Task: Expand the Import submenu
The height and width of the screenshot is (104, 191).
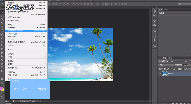Action: tap(46, 53)
